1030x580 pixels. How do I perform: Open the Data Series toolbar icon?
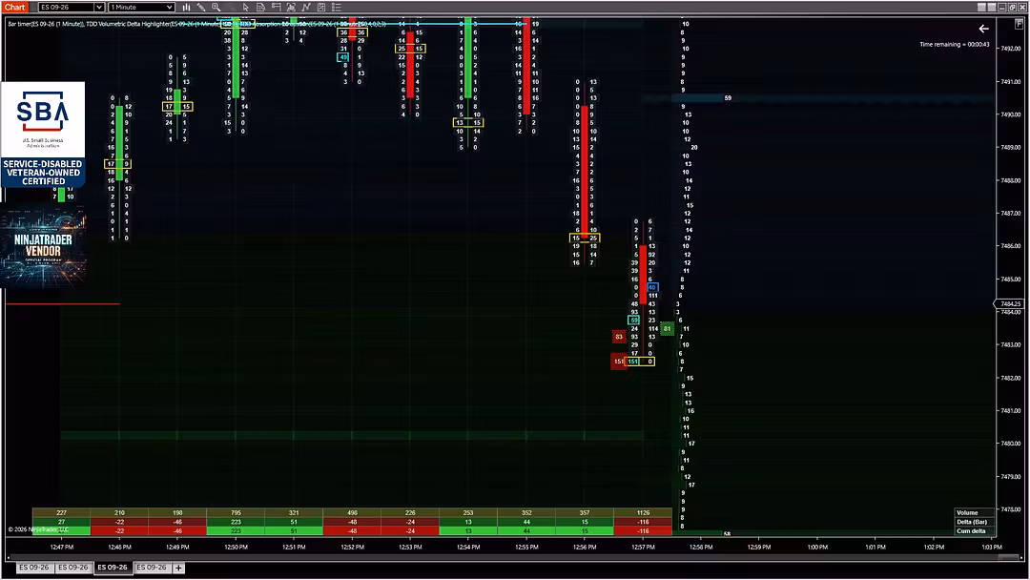291,8
